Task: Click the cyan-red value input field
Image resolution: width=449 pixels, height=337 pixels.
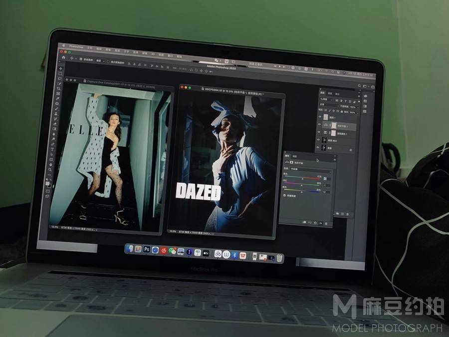Action: 327,179
